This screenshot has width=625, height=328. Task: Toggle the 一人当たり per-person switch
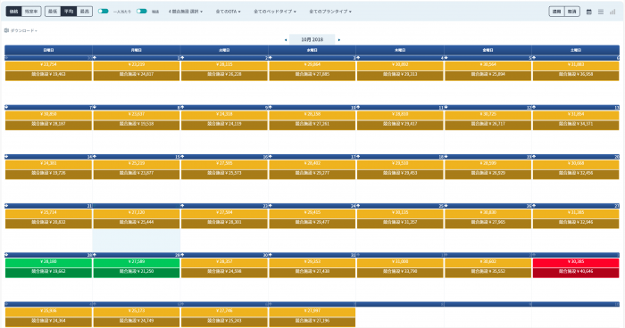104,12
